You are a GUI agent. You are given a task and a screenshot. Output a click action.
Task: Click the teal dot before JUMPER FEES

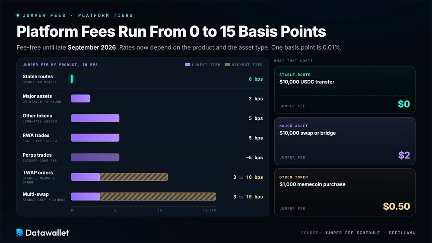pos(18,16)
